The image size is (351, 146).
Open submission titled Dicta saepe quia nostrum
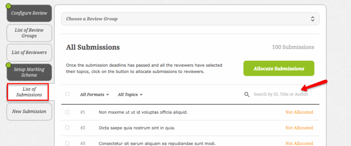(x=137, y=128)
